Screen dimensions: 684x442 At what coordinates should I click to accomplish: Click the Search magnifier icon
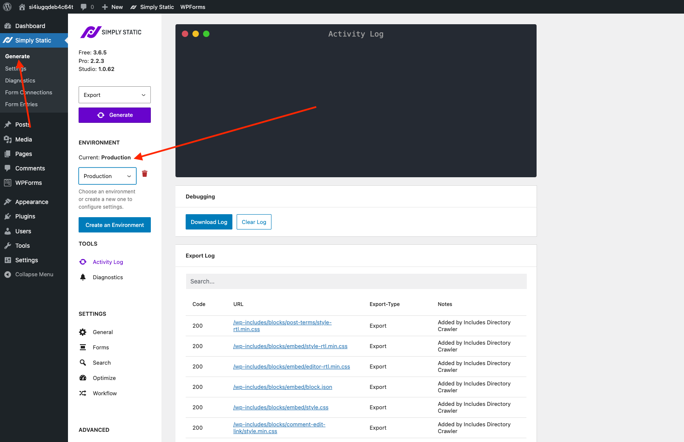point(83,363)
